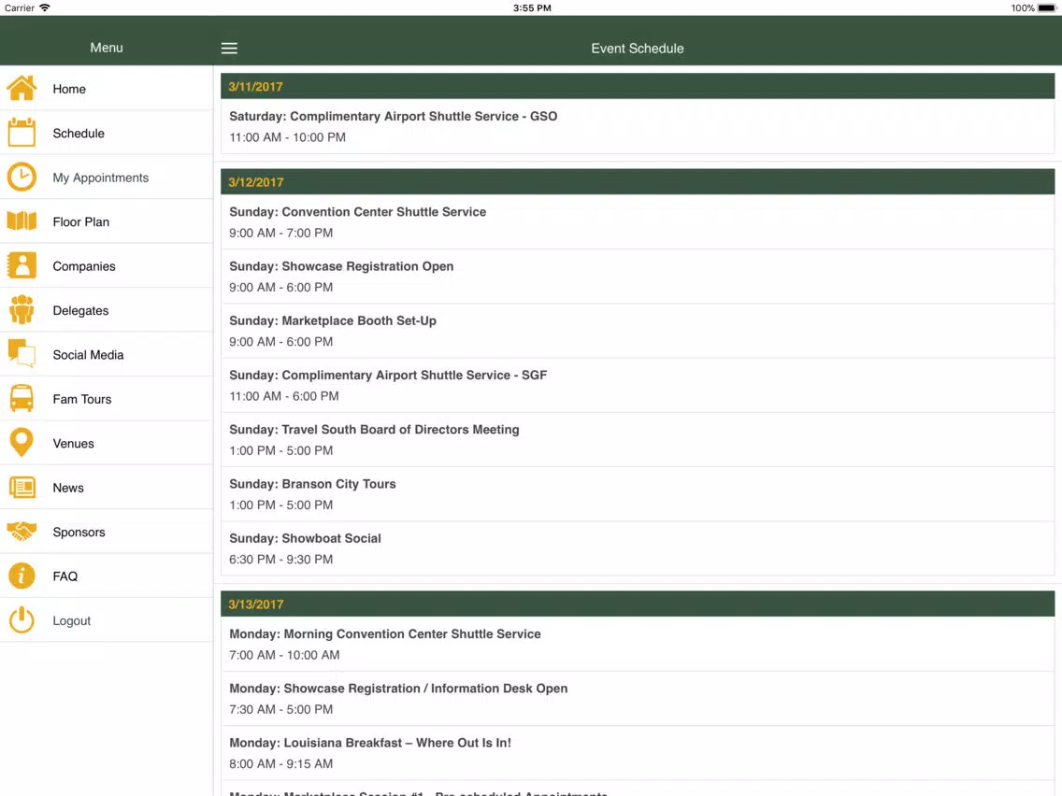Select Monday Louisiana Breakfast event
Viewport: 1062px width, 796px height.
click(x=638, y=753)
